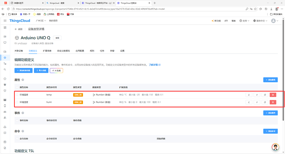Expand the 广州3区 region dropdown

click(x=41, y=21)
